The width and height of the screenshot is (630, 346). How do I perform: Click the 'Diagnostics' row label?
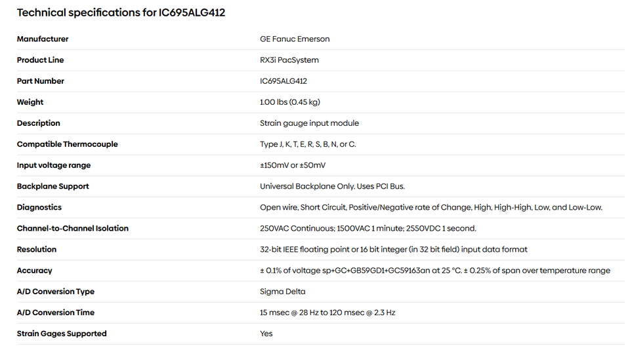(39, 207)
